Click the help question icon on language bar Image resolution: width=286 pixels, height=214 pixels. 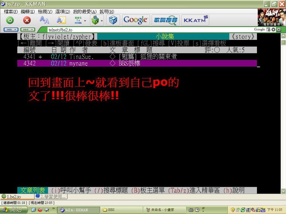pyautogui.click(x=197, y=210)
